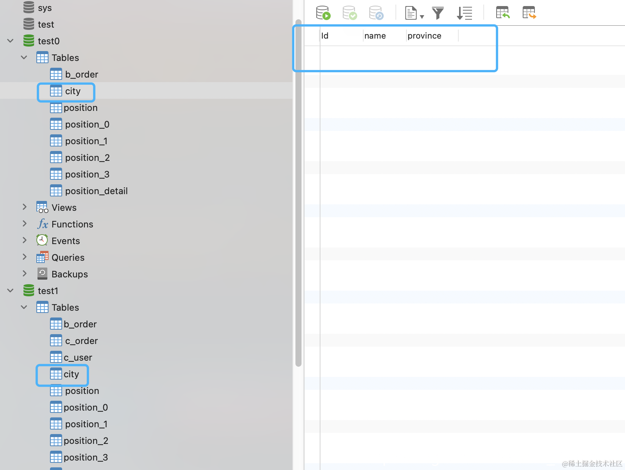The height and width of the screenshot is (470, 625).
Task: Click the Id column header
Action: (341, 36)
